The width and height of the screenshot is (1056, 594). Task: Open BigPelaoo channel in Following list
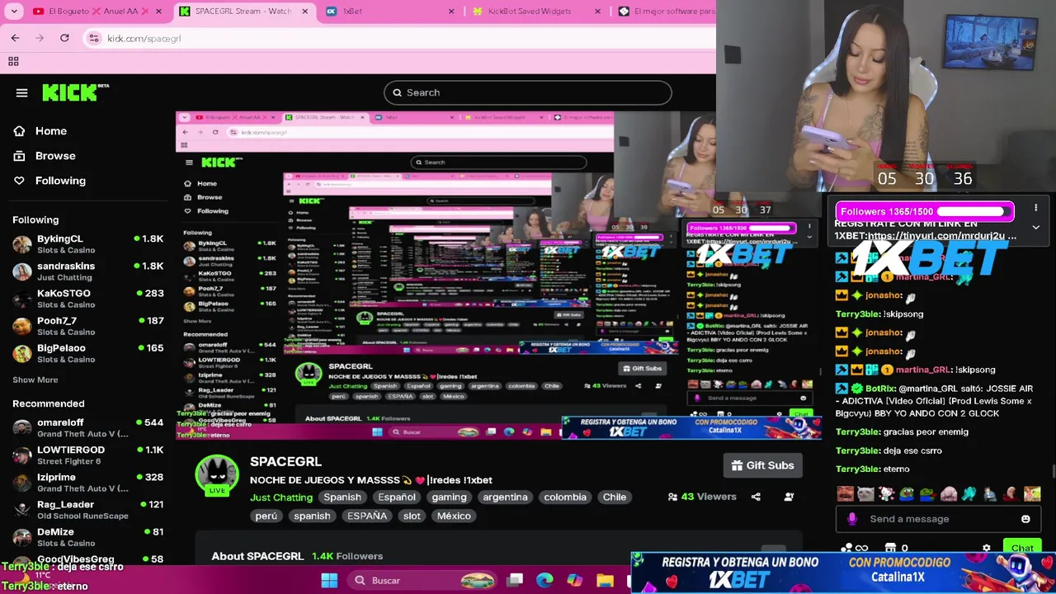point(87,353)
